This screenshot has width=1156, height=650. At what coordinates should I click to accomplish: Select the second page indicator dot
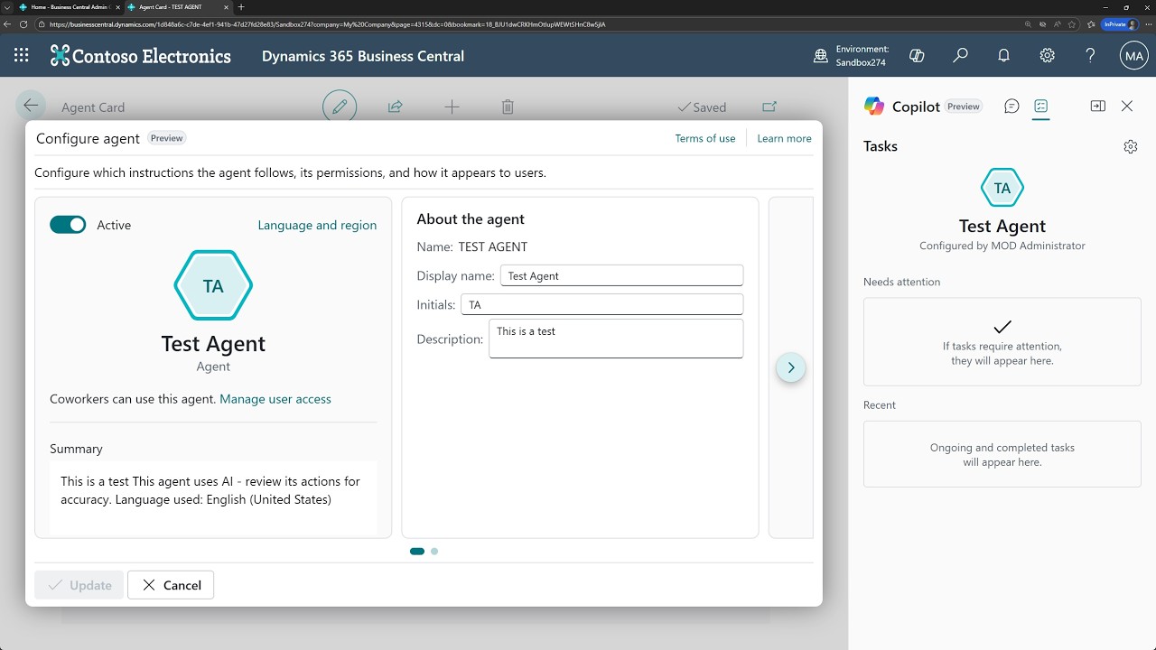(x=434, y=551)
